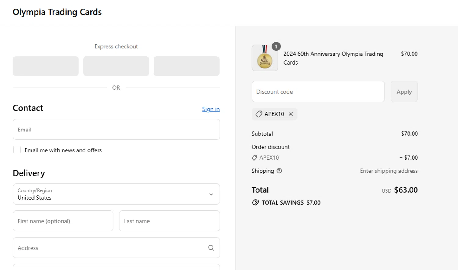Screen dimensions: 458x270
Task: Click the Olympia medal product thumbnail
Action: (265, 58)
